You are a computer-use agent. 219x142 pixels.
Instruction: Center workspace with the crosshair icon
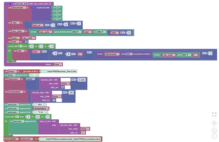(x=214, y=123)
